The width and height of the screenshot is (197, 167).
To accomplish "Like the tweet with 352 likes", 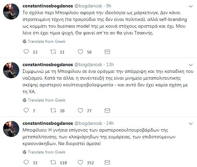I will coord(80,162).
